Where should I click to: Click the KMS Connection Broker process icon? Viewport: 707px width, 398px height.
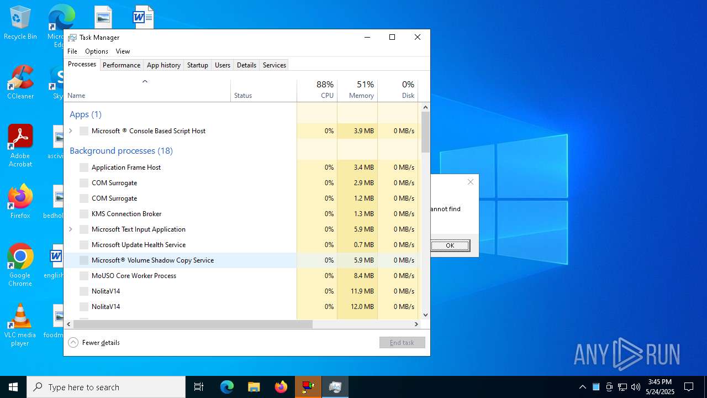tap(84, 214)
